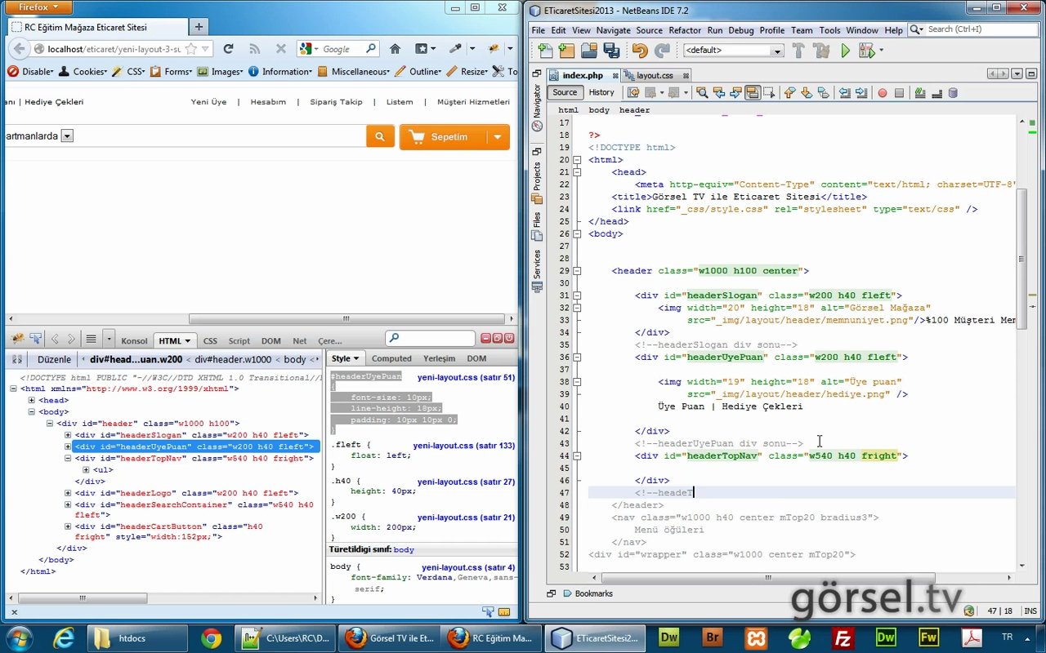Click the Redo arrow in NetBeans toolbar
1046x653 pixels.
(662, 51)
